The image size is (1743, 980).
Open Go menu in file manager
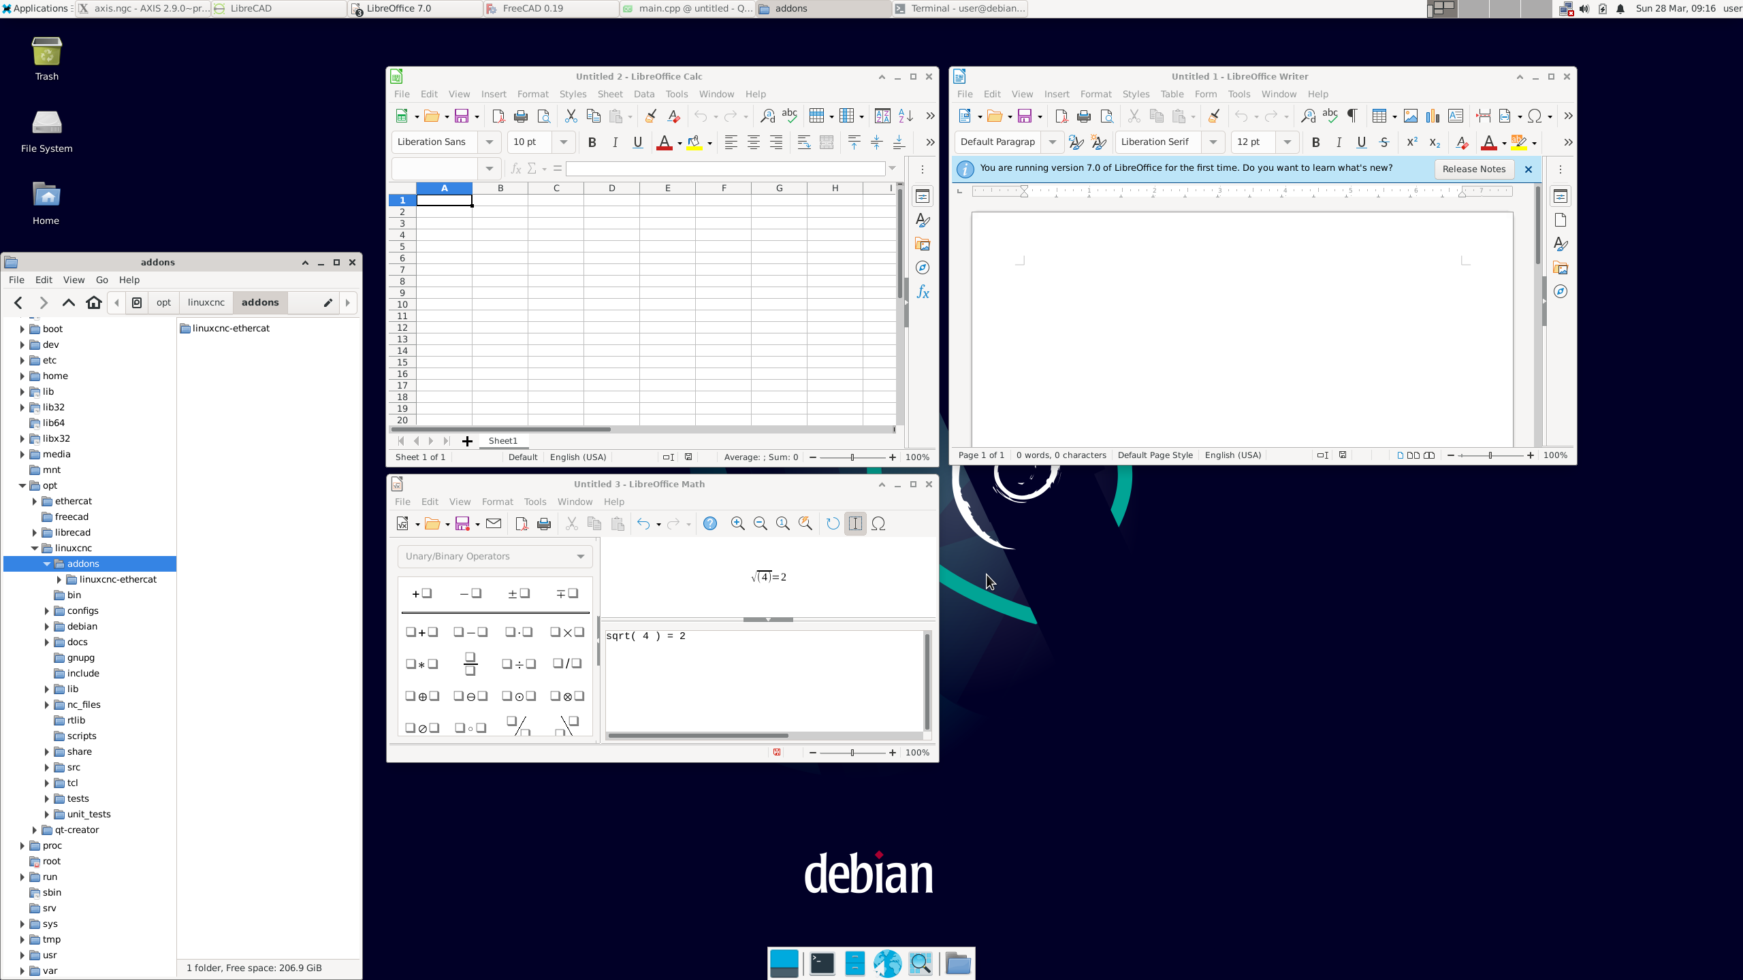tap(102, 280)
